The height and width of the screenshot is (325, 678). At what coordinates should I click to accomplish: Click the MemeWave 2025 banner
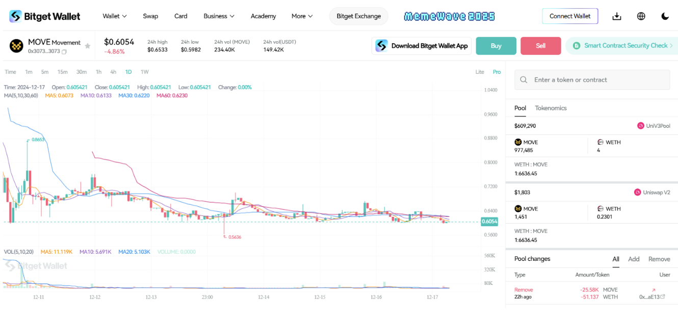[x=449, y=16]
